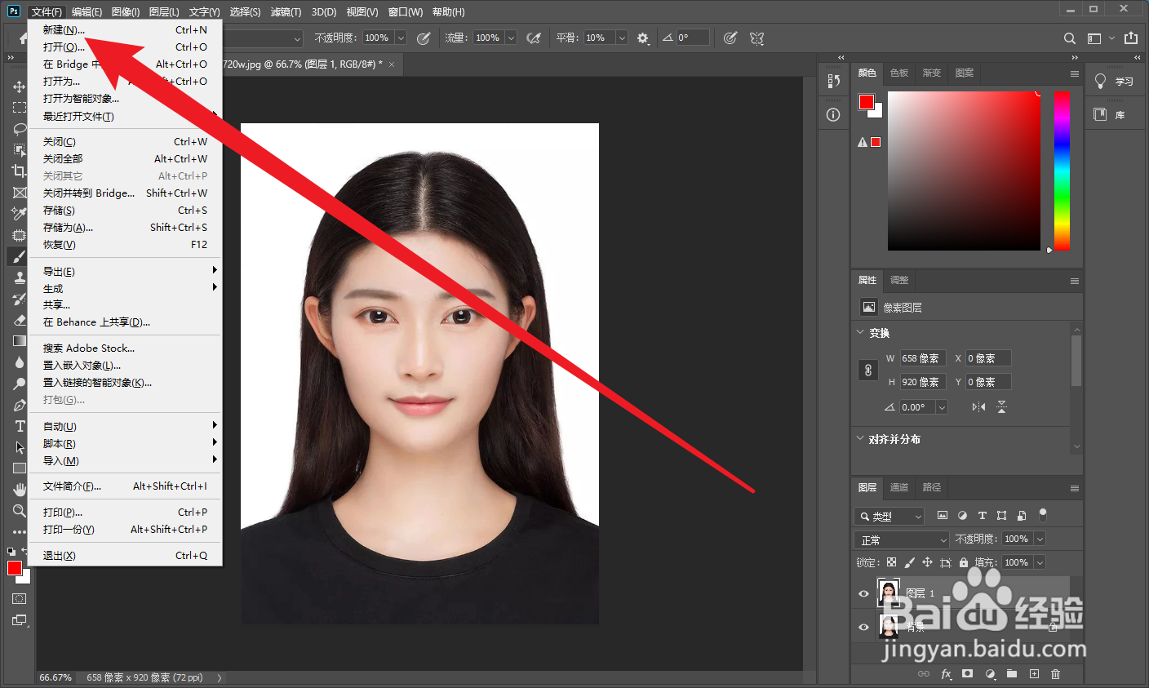
Task: Hide the 图层 1 layer
Action: [x=863, y=593]
